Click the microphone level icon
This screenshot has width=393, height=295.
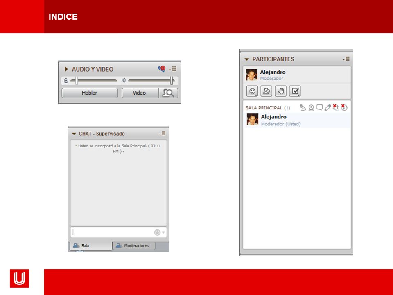66,80
